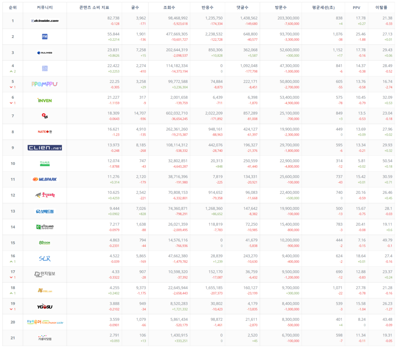Select the bounce rate 50.54
This screenshot has height=348, width=398.
tap(387, 161)
